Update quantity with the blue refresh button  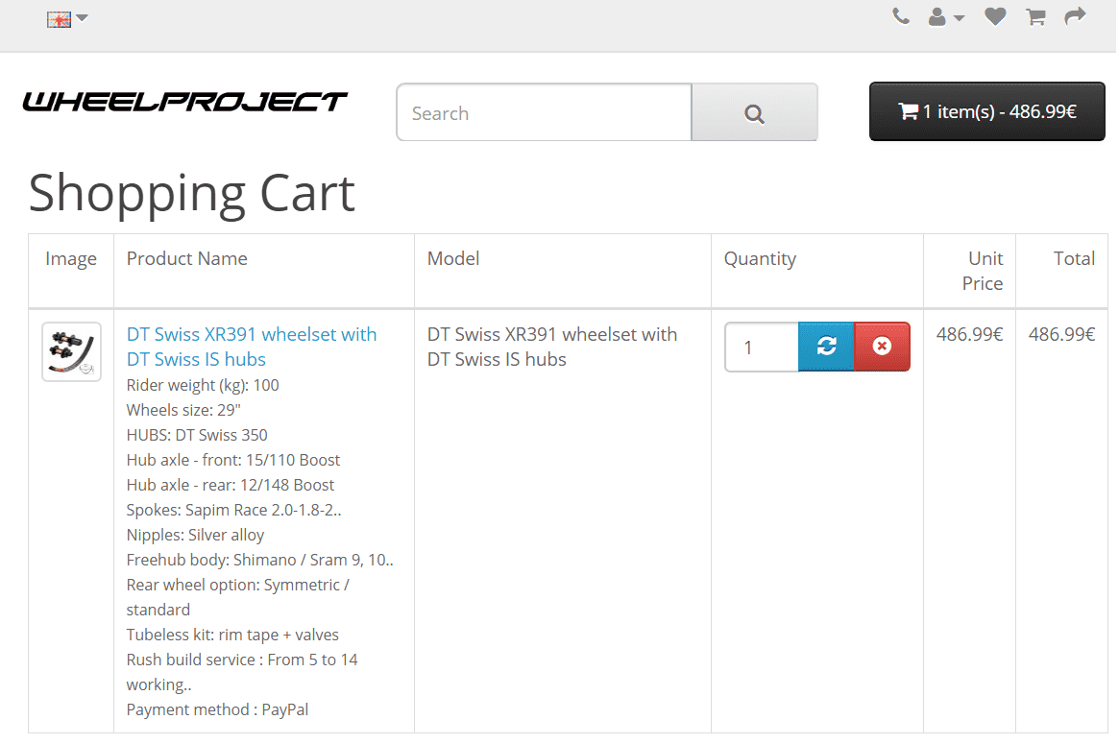pos(826,347)
